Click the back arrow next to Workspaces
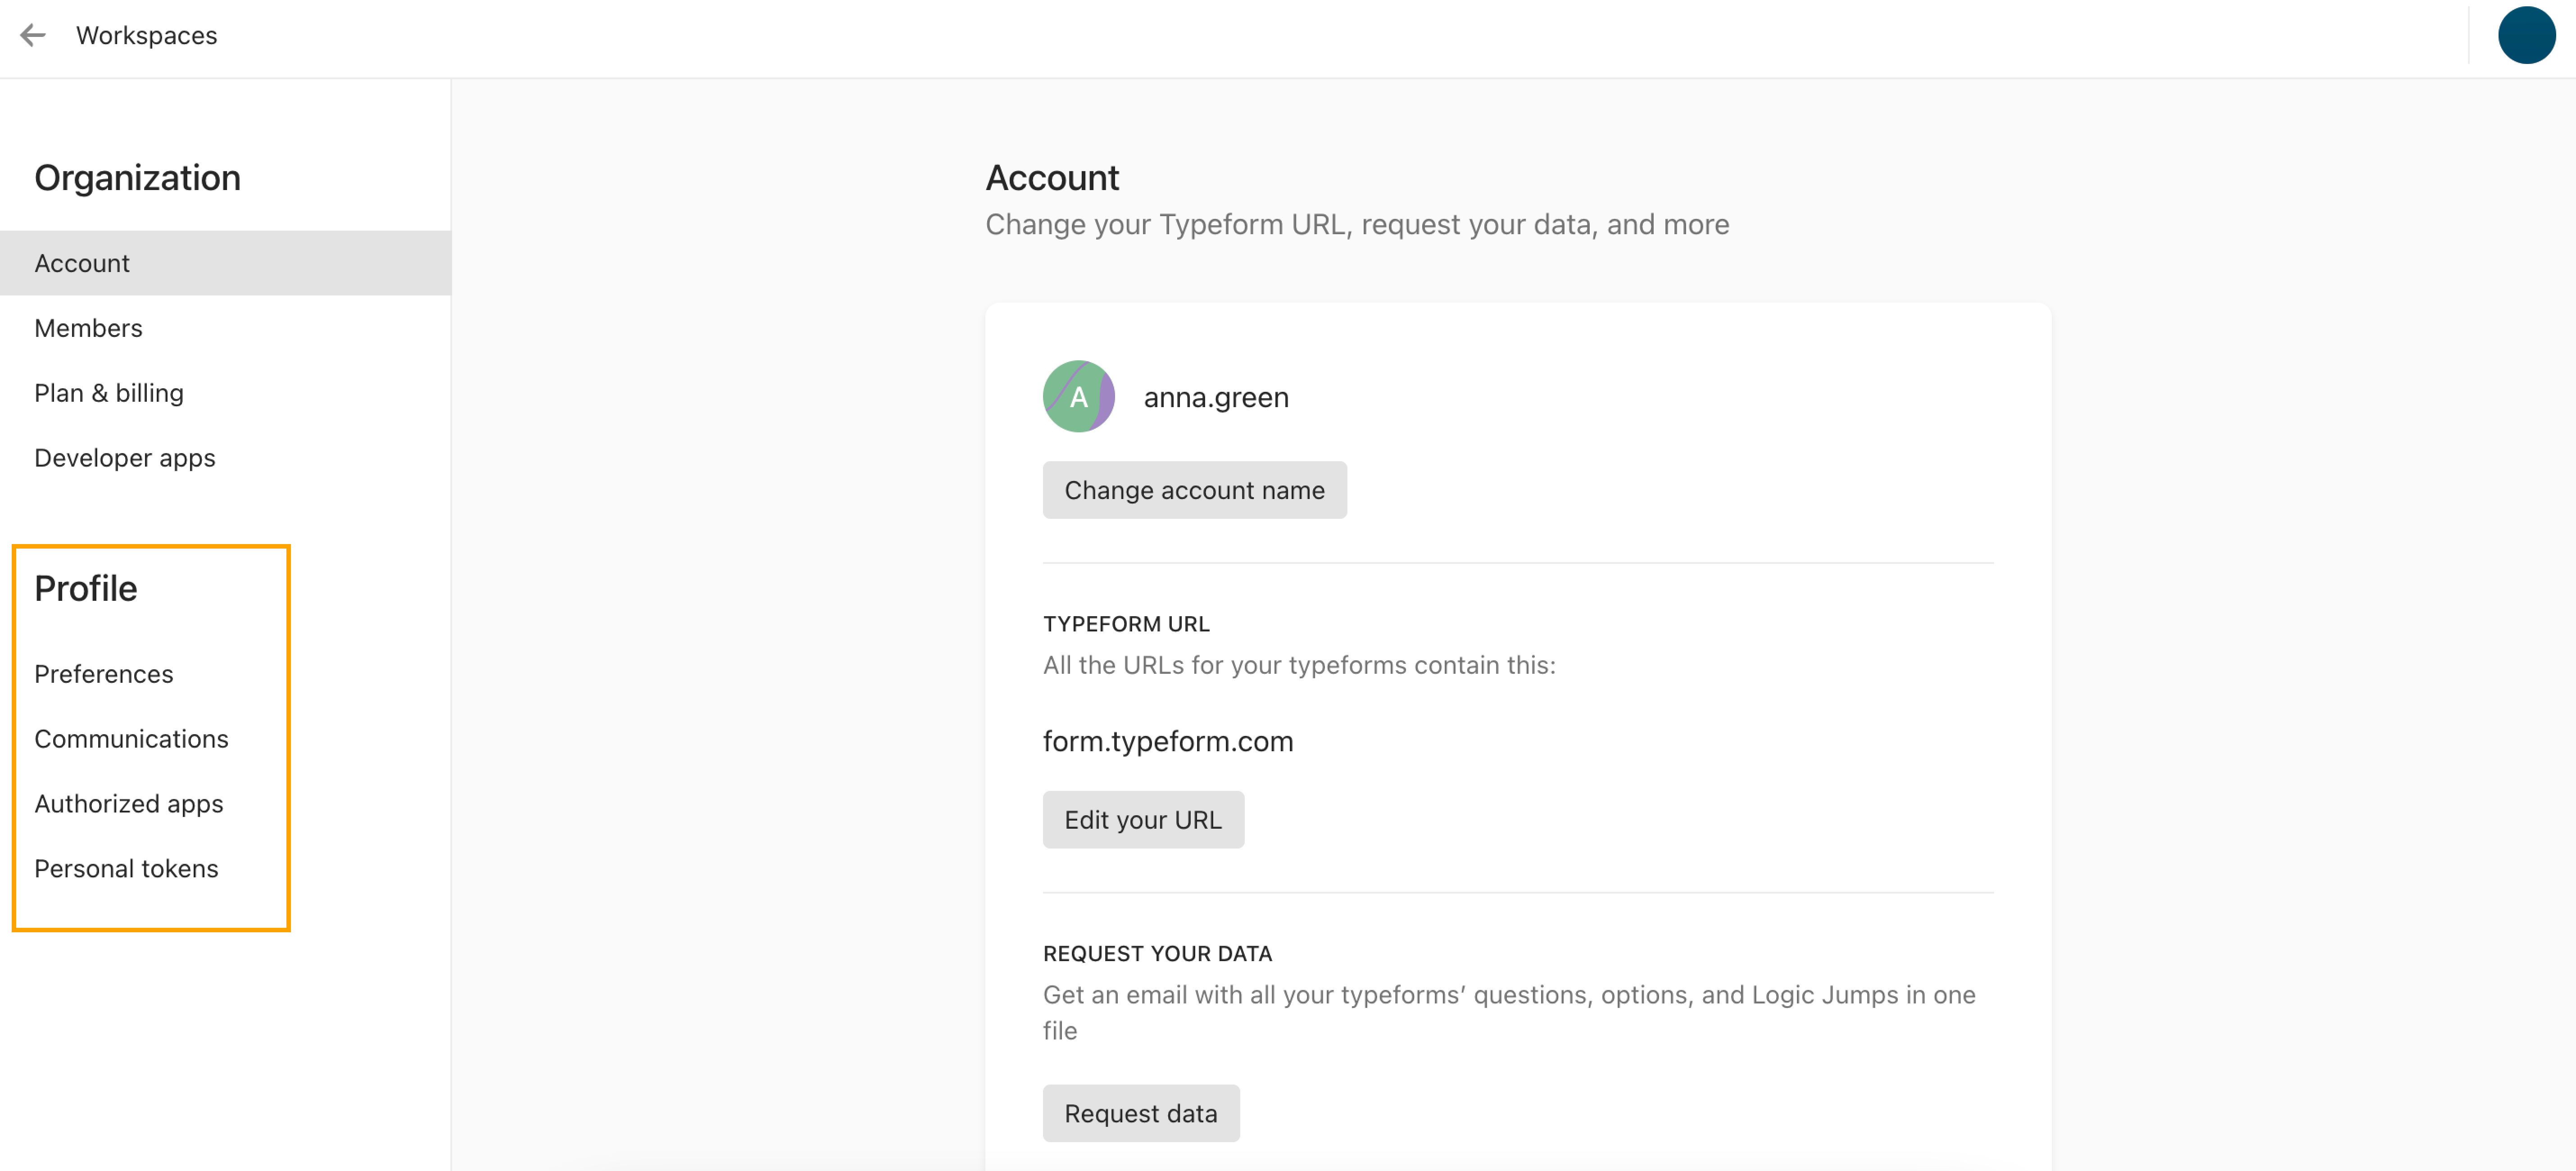This screenshot has height=1171, width=2576. click(33, 36)
